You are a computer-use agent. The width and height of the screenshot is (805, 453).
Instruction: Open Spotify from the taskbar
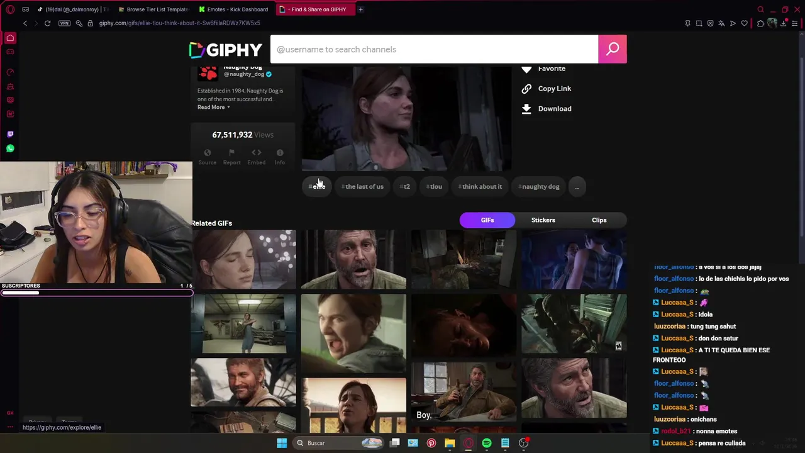point(487,443)
